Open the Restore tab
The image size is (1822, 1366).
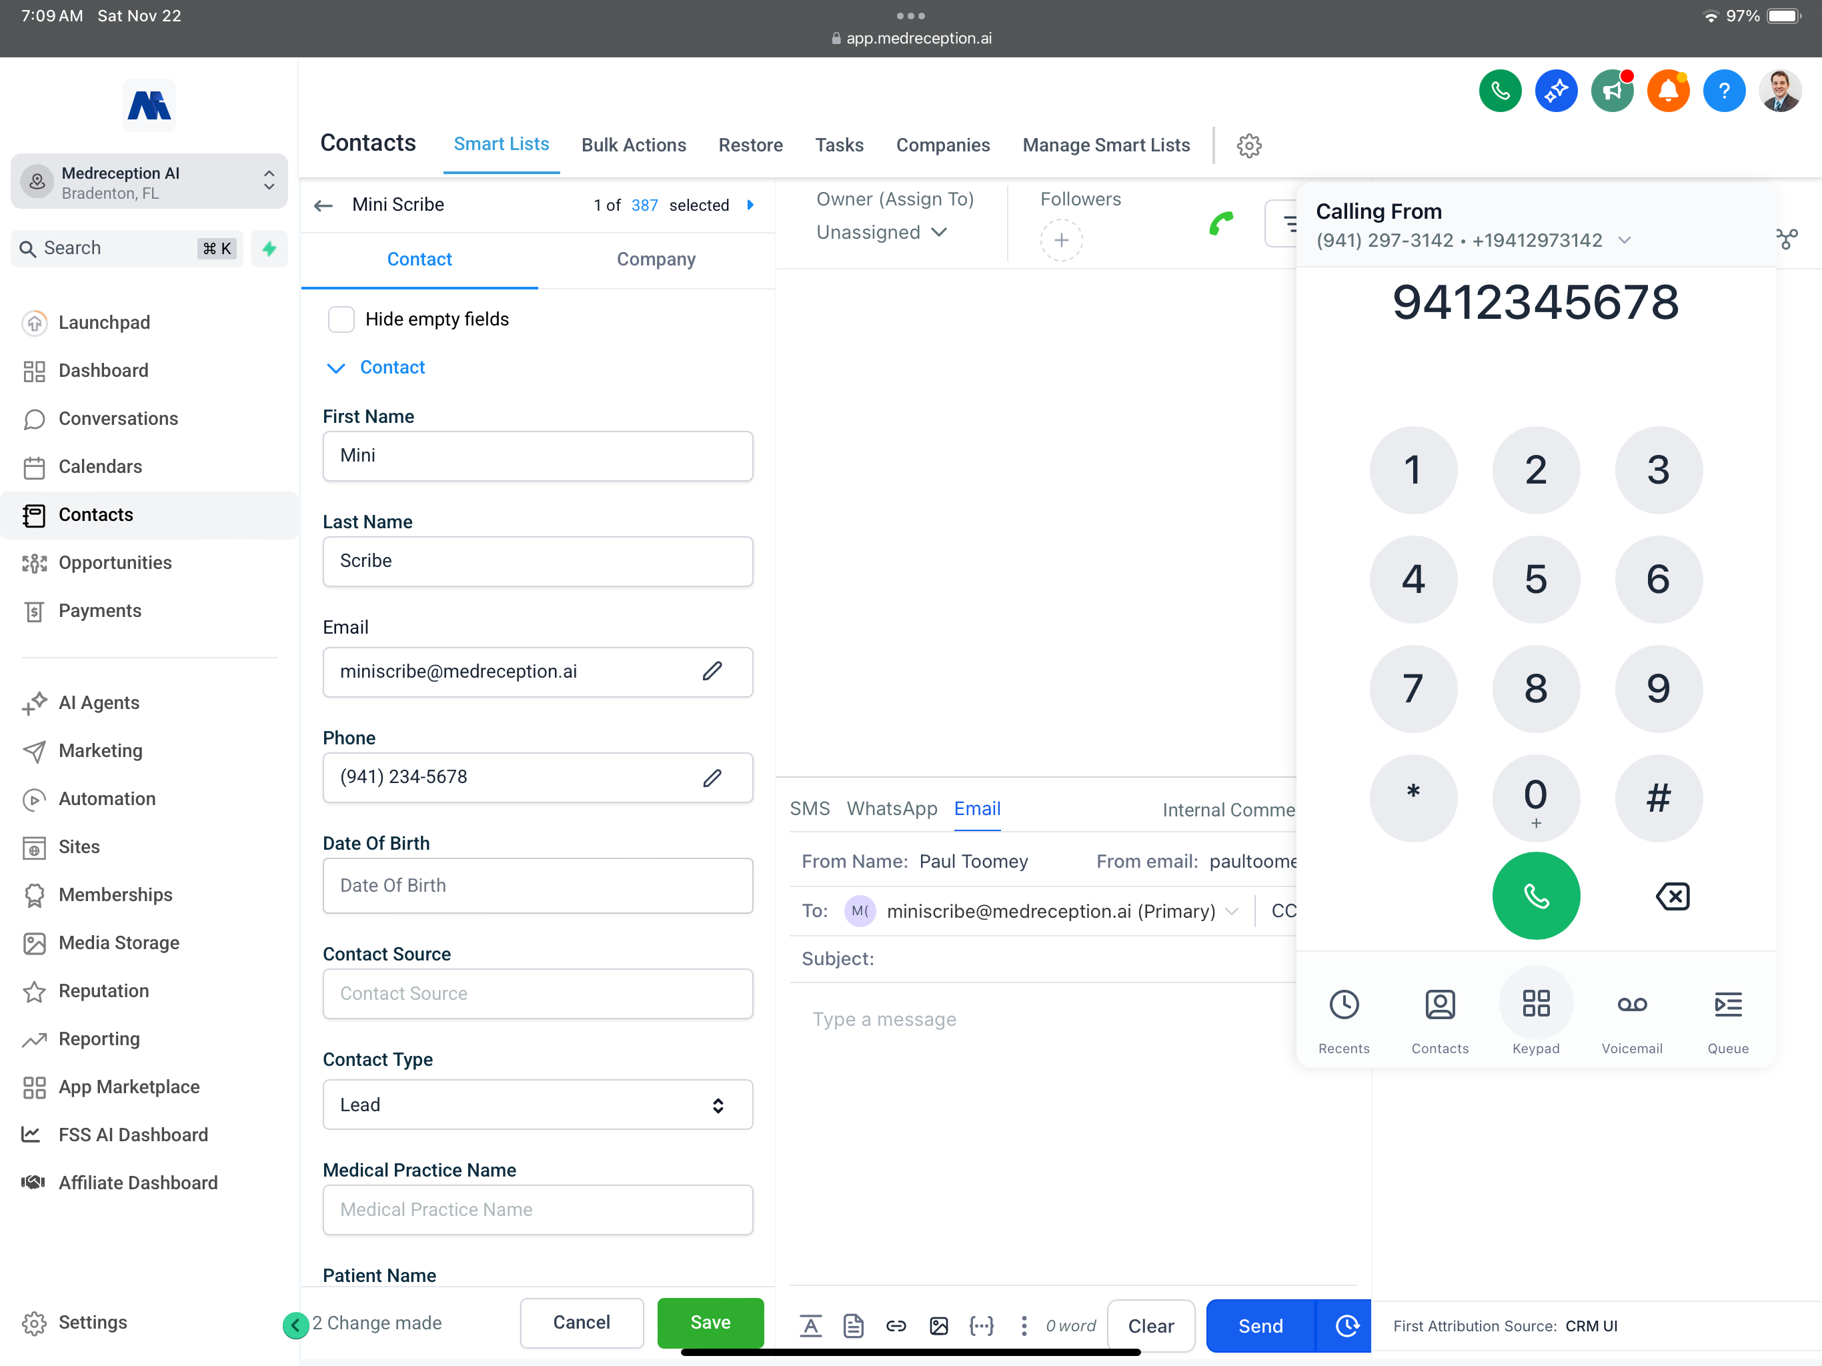click(x=750, y=146)
